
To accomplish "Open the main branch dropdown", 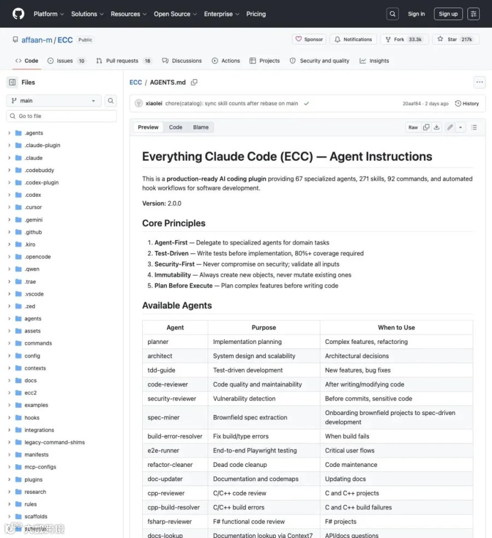I will [54, 101].
